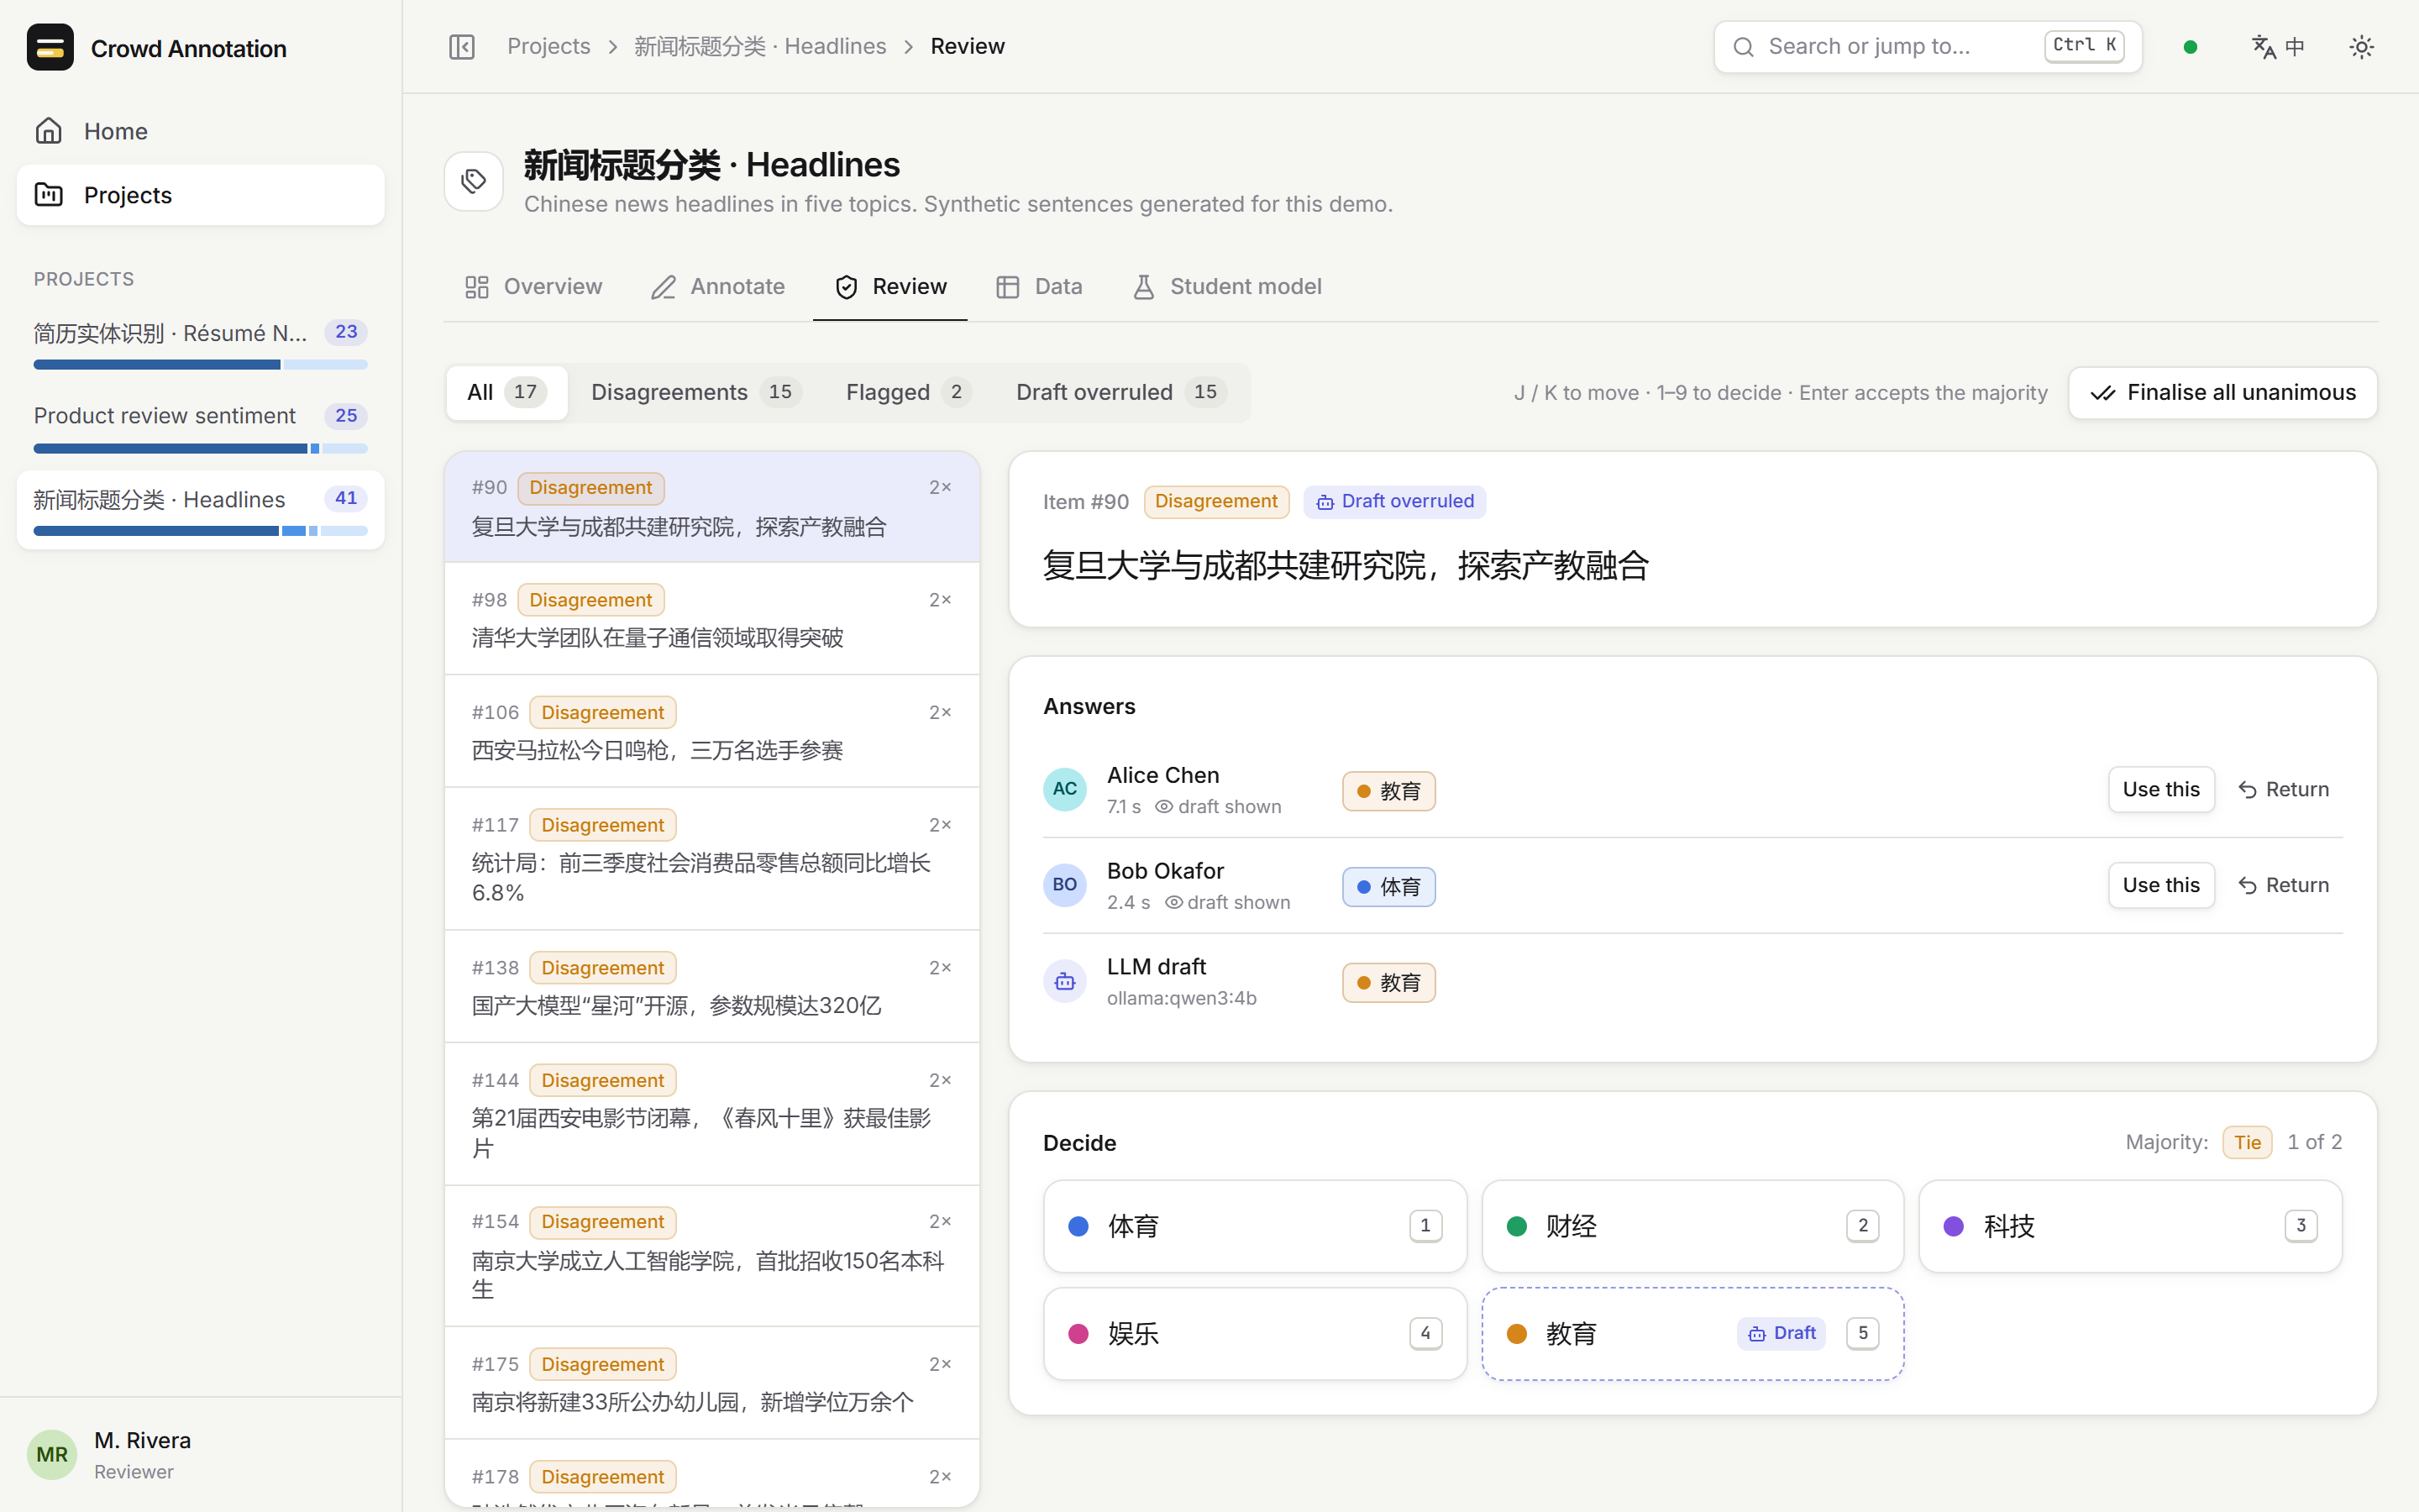Open item #106 西安马拉松 in the list
Image resolution: width=2419 pixels, height=1512 pixels.
tap(711, 731)
